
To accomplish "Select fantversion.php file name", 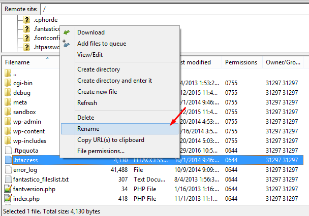I will tap(34, 189).
